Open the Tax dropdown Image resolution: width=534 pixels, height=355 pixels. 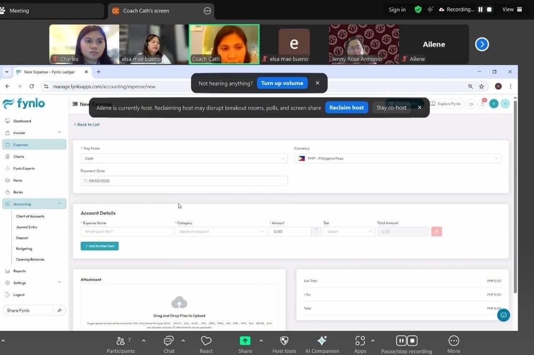click(349, 232)
